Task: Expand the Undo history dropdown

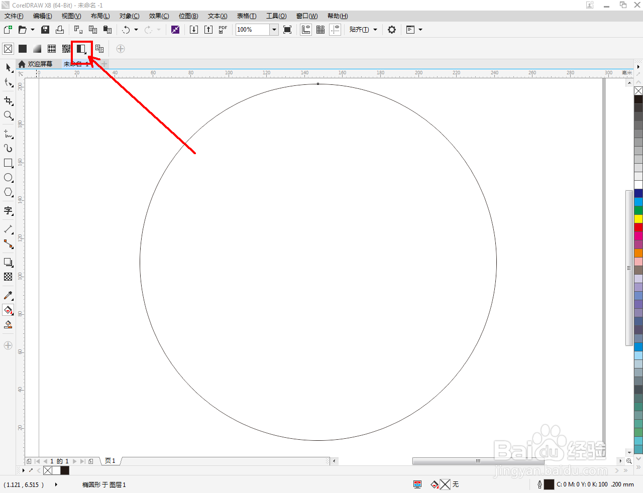Action: [x=136, y=30]
